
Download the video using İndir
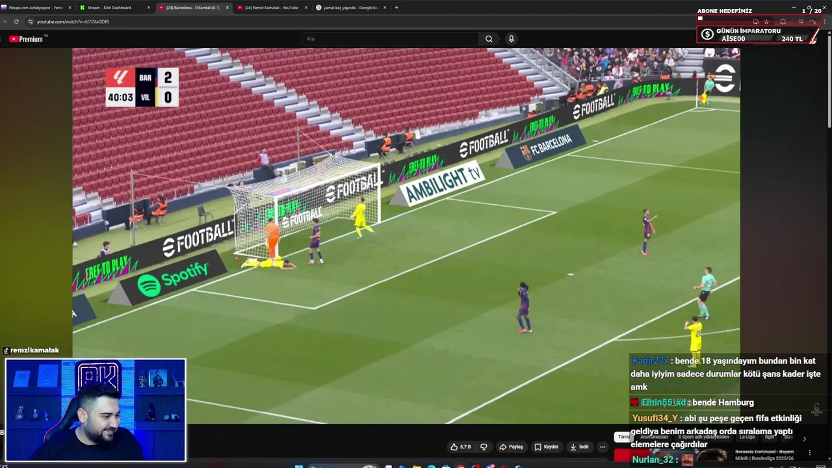(x=579, y=447)
